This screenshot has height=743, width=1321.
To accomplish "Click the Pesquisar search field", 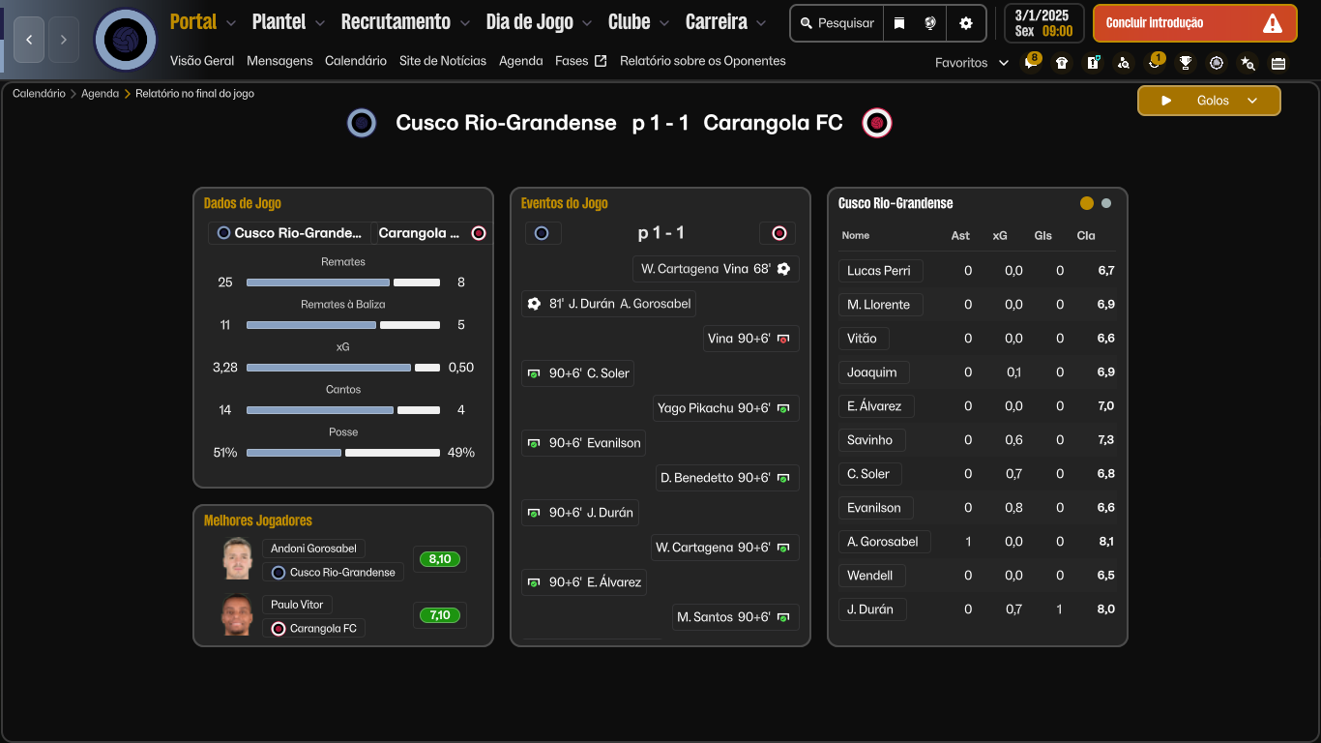I will [837, 23].
